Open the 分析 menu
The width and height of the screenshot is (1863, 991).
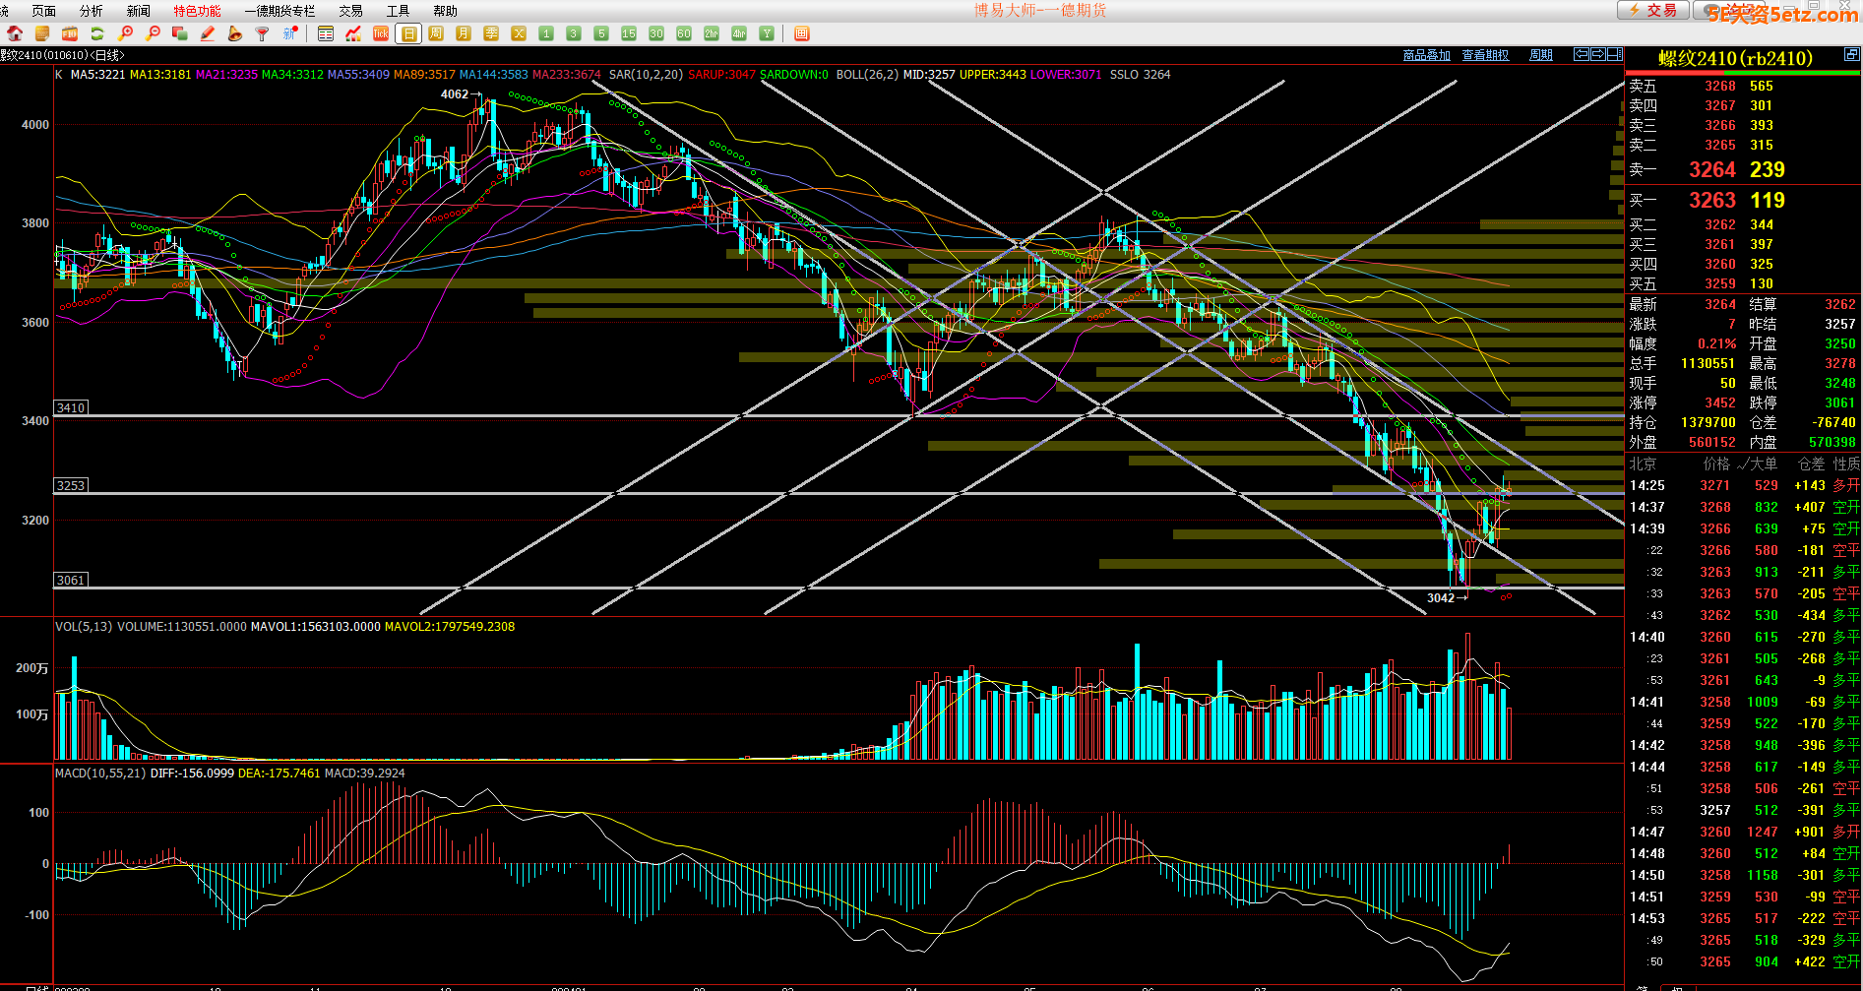[x=91, y=11]
